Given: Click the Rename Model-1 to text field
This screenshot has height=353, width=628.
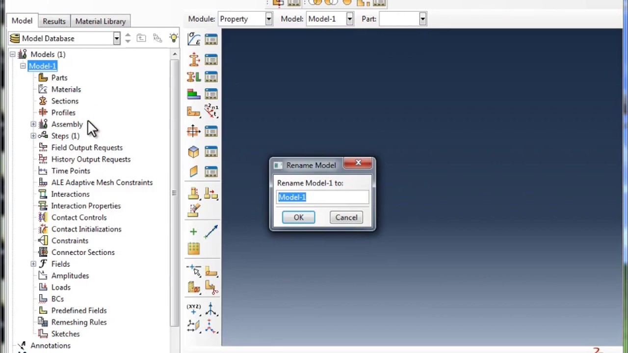Looking at the screenshot, I should point(323,197).
